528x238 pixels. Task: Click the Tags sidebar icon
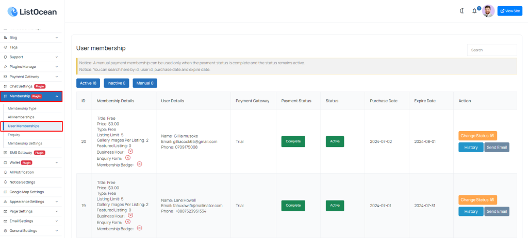[5, 47]
